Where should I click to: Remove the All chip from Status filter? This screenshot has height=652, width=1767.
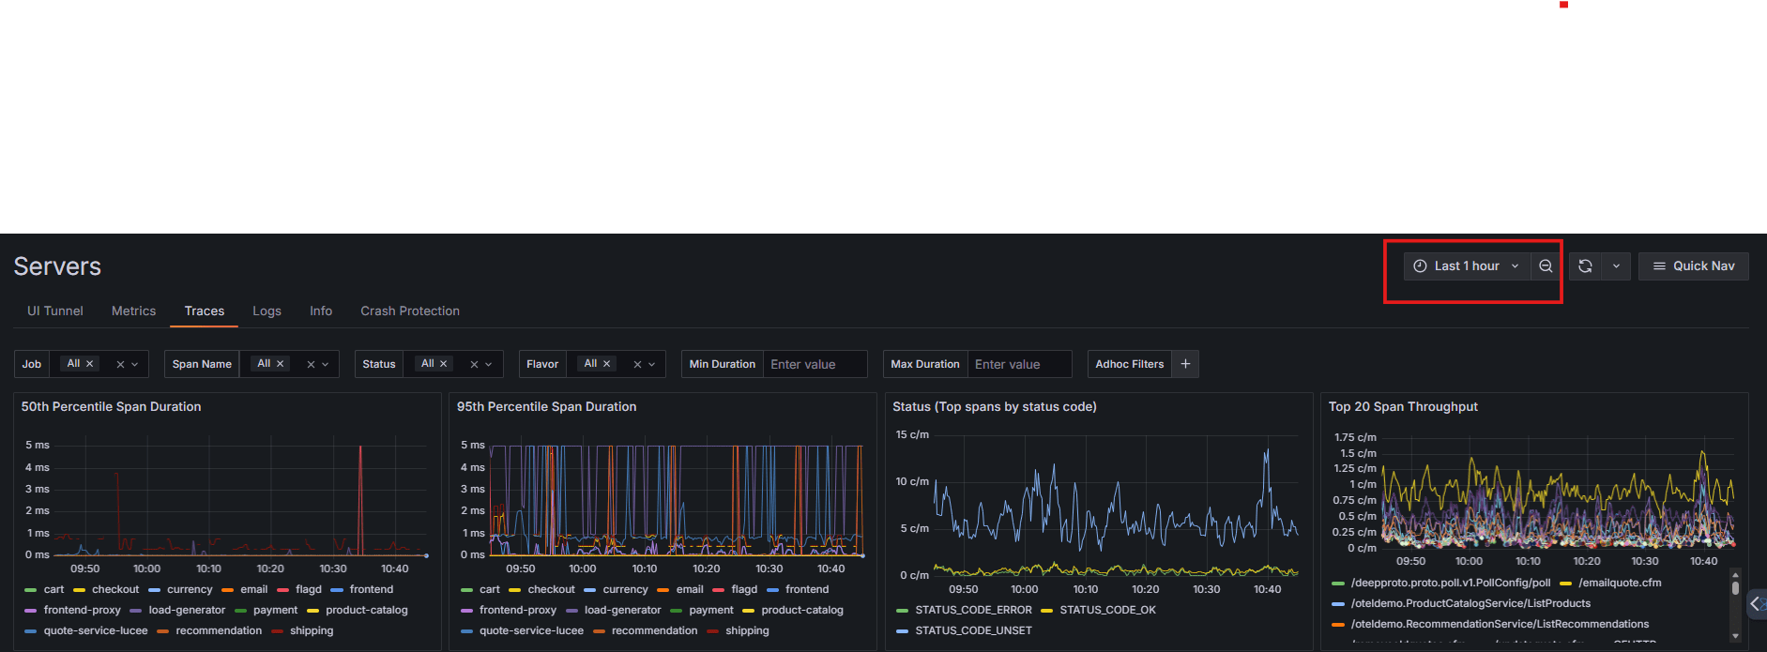pos(444,364)
